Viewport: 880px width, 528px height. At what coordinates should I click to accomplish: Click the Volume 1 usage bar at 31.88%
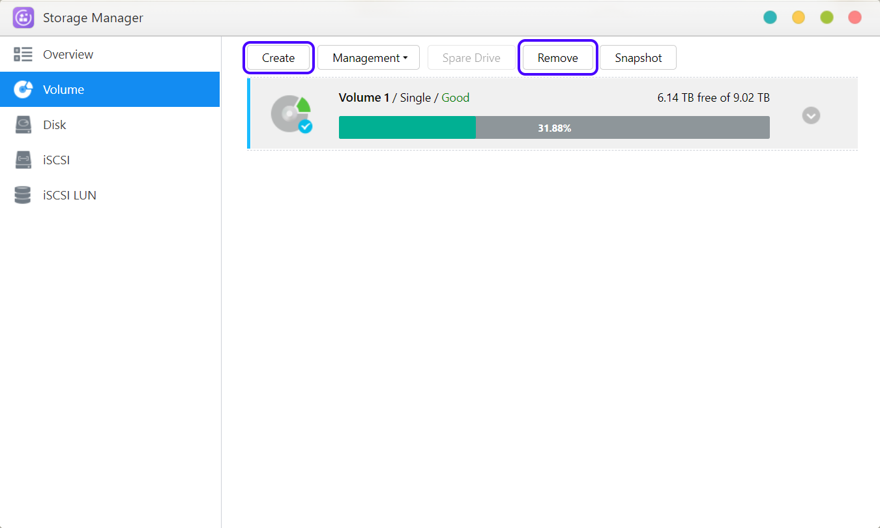(553, 128)
